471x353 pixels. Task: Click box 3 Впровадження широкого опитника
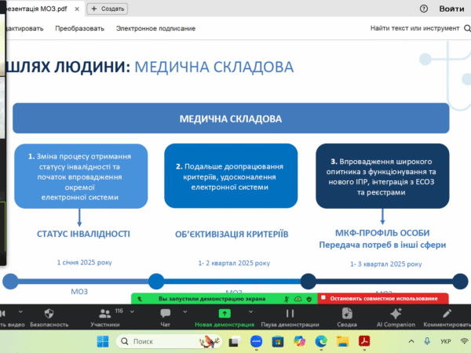(382, 176)
